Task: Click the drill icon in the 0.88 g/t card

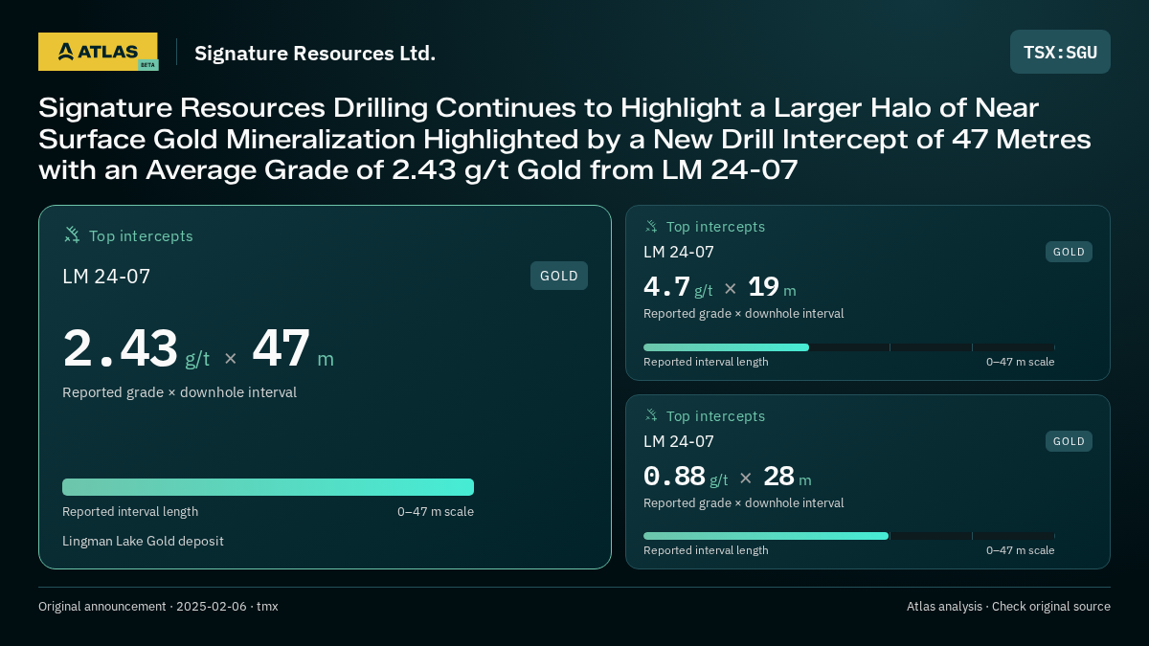Action: coord(651,415)
